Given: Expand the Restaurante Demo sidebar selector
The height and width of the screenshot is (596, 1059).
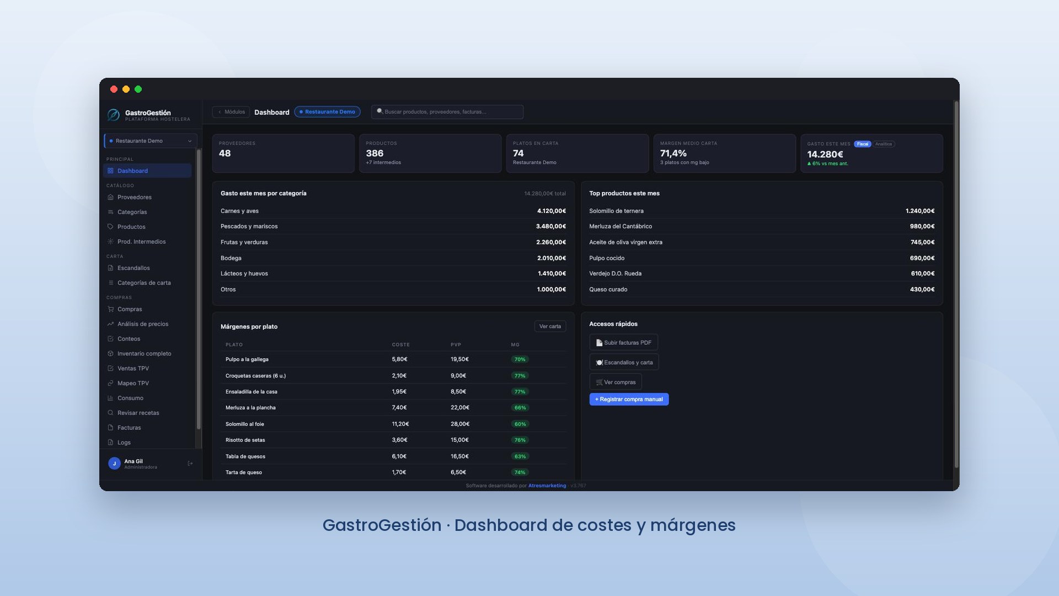Looking at the screenshot, I should point(150,141).
